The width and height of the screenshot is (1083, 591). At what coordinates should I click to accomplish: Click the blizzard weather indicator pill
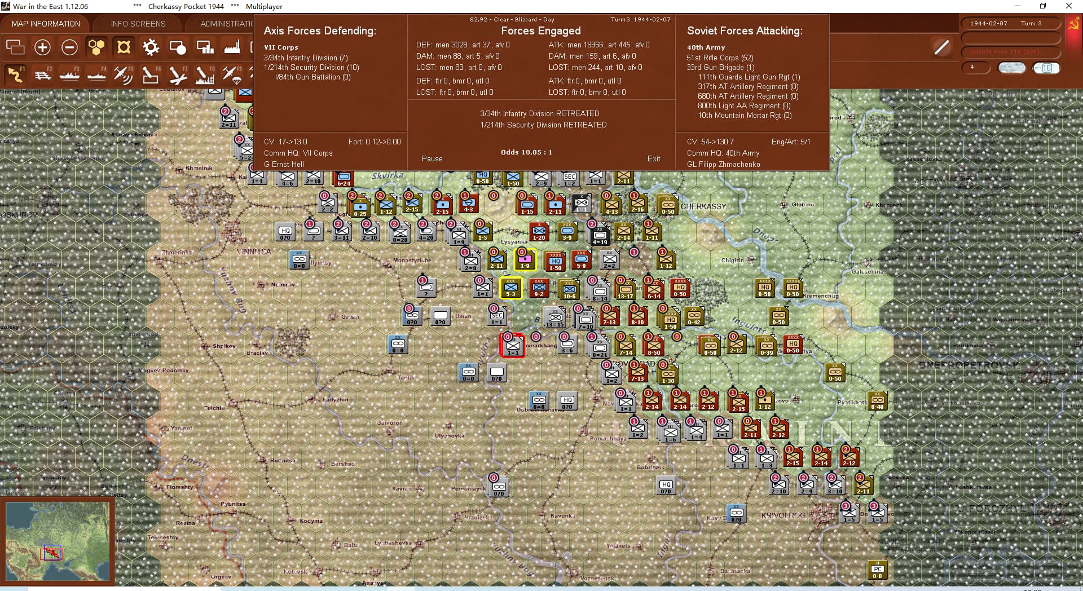tap(1011, 68)
